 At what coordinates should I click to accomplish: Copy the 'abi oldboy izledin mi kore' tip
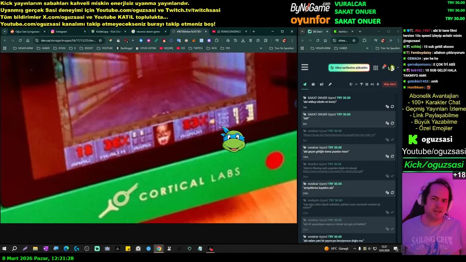pyautogui.click(x=387, y=107)
